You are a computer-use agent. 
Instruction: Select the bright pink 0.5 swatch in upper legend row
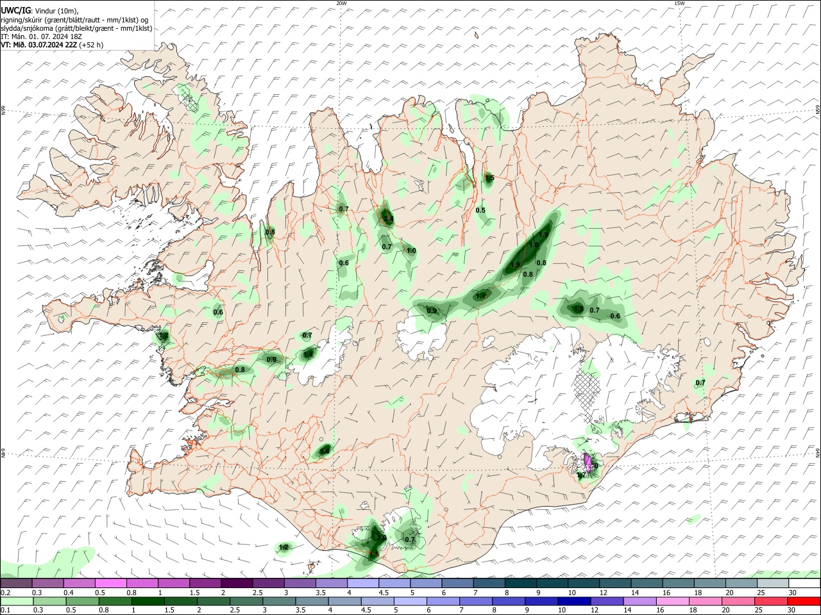111,584
